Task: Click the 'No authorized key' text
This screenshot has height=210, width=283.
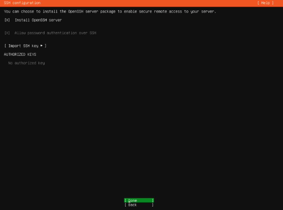Action: 27,63
